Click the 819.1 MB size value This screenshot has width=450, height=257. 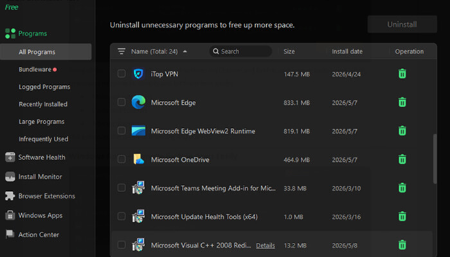[x=297, y=131]
